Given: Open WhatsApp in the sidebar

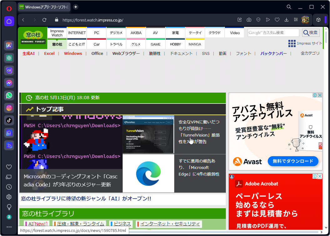Looking at the screenshot, I should [9, 95].
